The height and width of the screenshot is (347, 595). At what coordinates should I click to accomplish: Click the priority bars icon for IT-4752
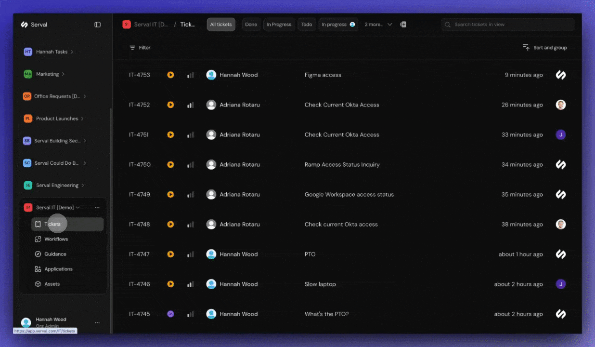[x=191, y=105]
